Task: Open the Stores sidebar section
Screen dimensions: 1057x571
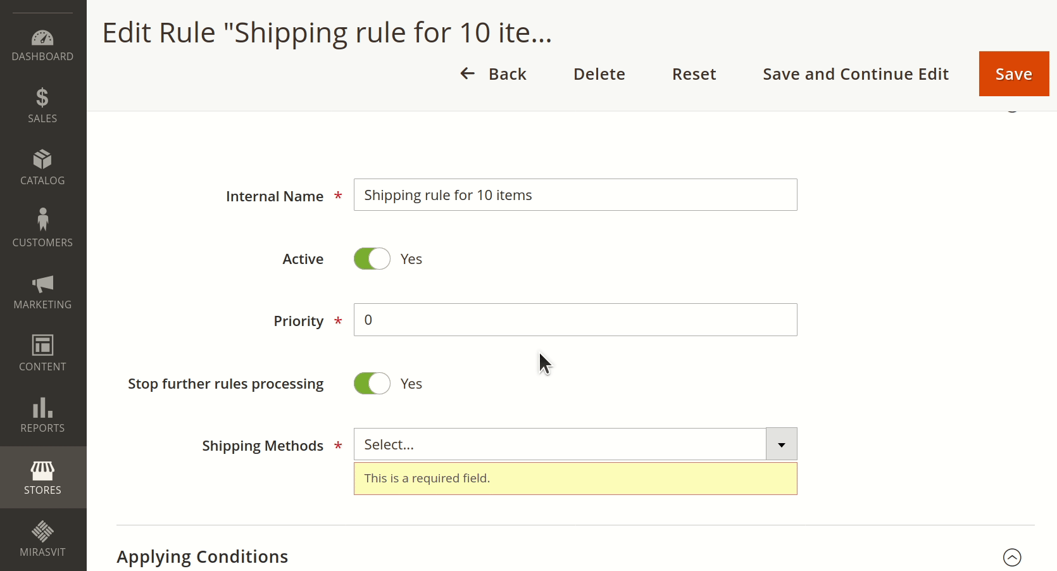Action: click(x=42, y=477)
